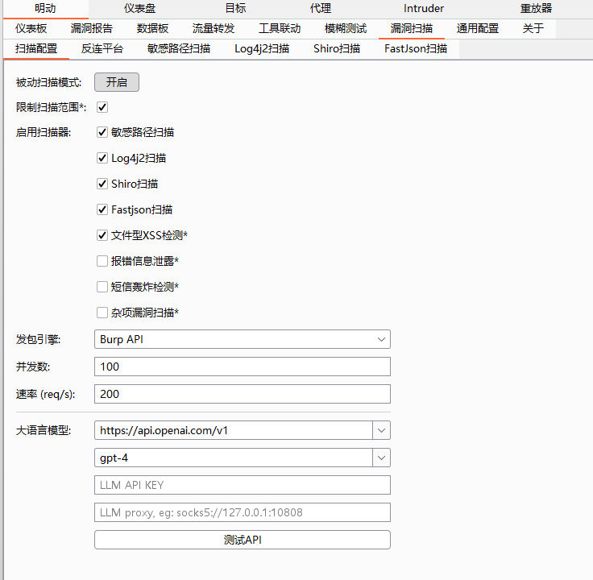This screenshot has height=580, width=593.
Task: Click the LLM API KEY input field
Action: click(242, 485)
